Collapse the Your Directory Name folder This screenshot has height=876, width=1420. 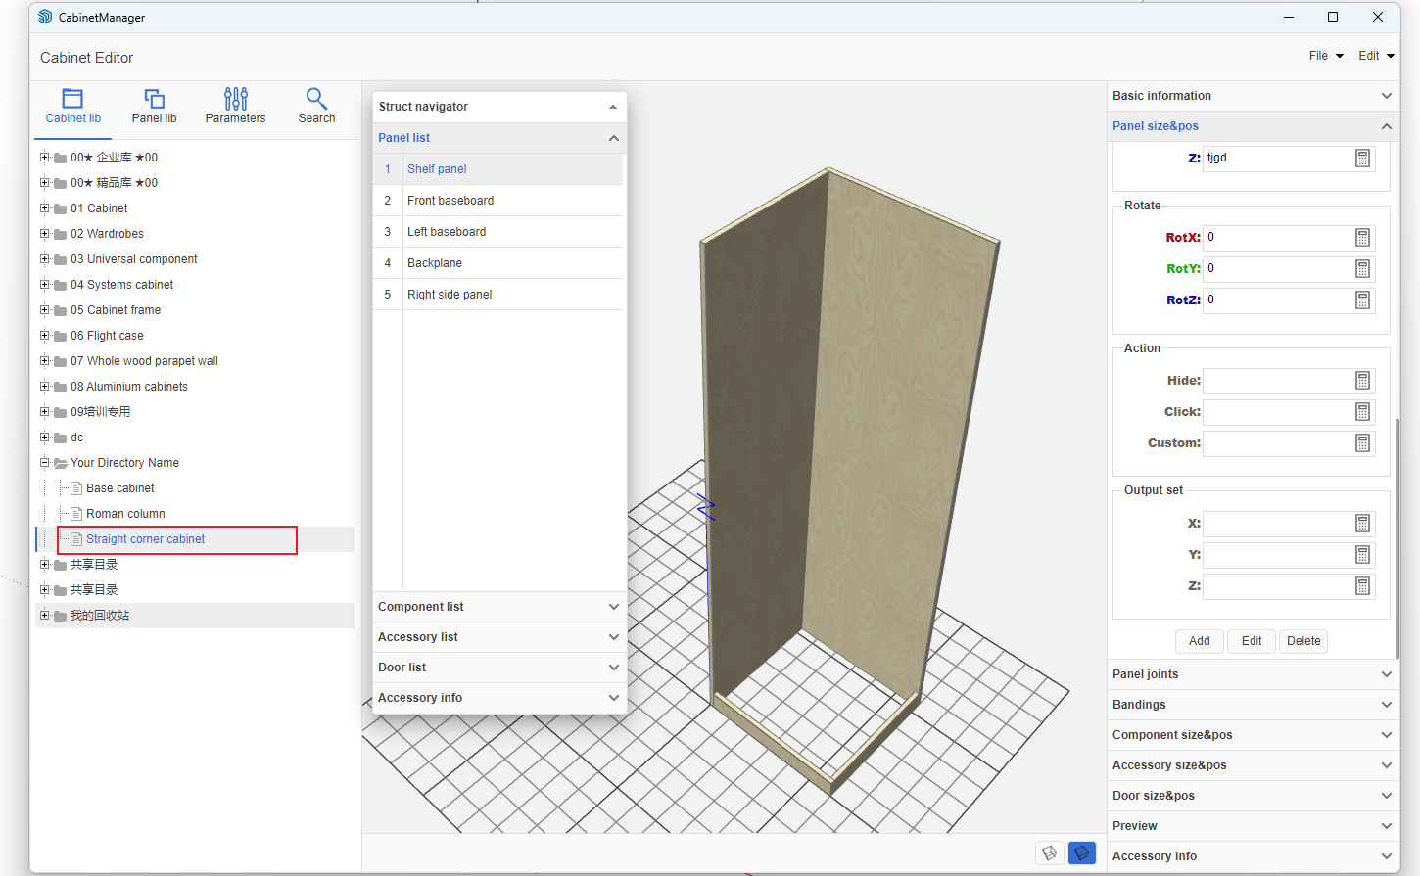tap(44, 463)
